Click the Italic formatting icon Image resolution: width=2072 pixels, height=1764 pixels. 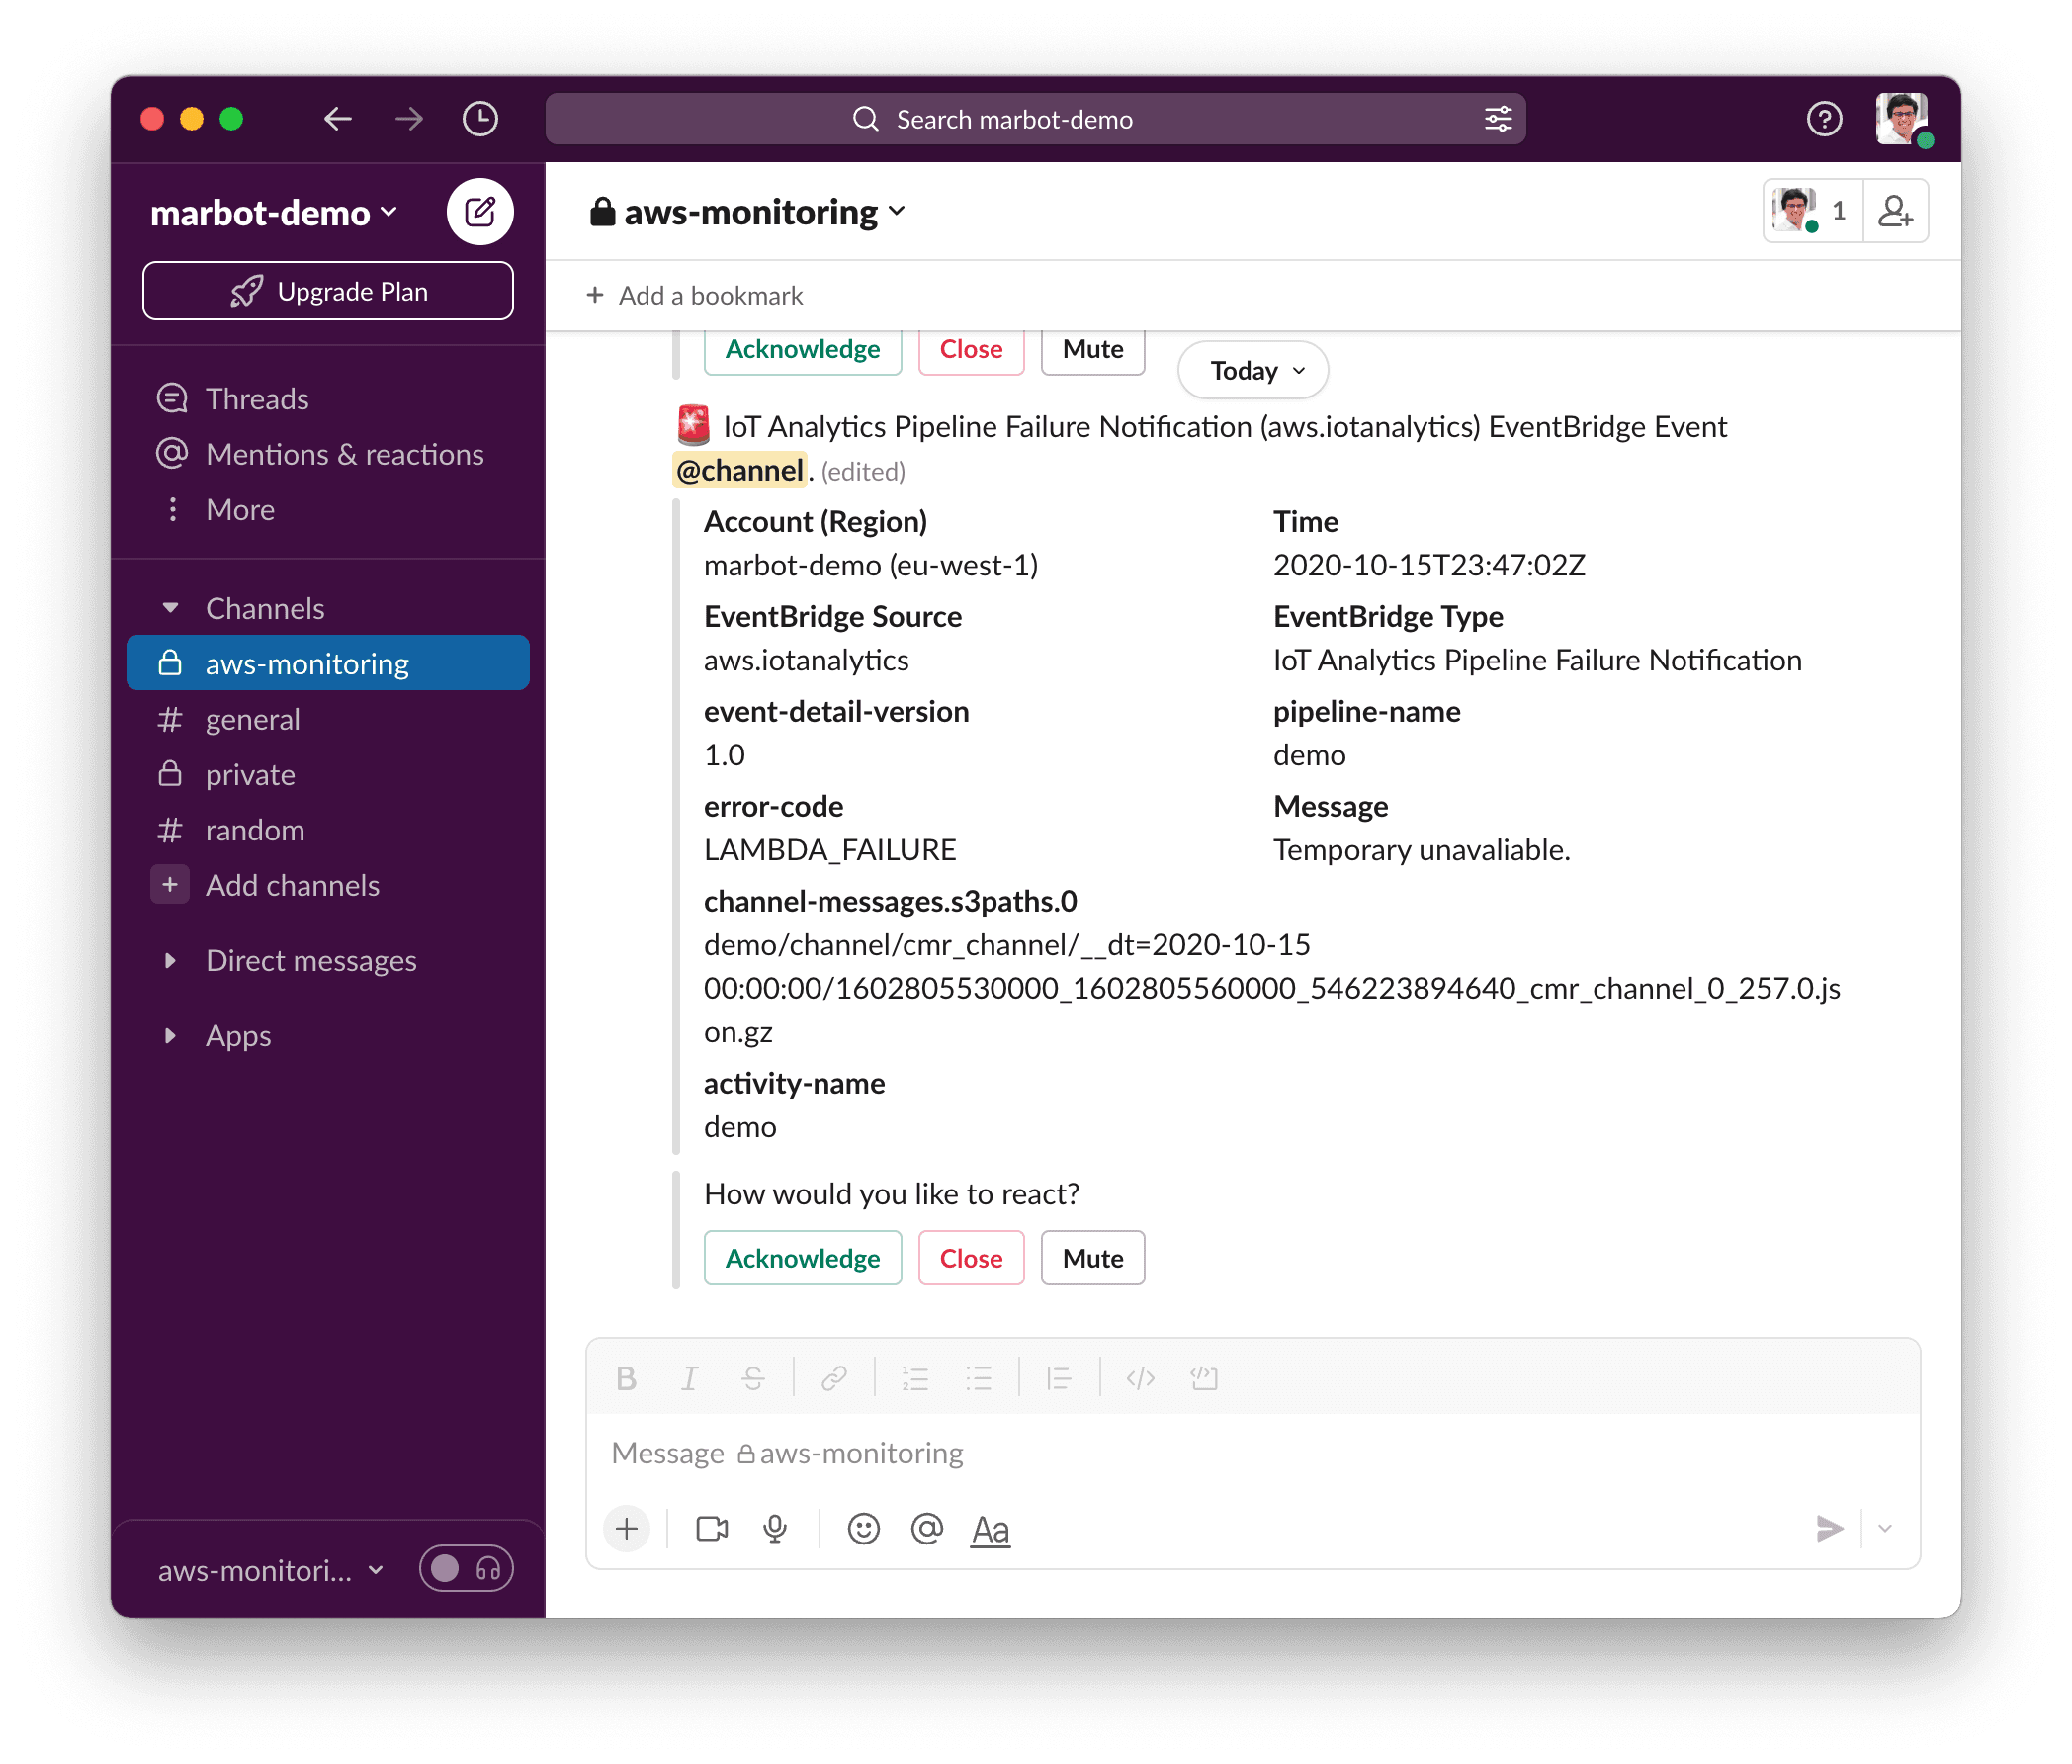tap(689, 1378)
